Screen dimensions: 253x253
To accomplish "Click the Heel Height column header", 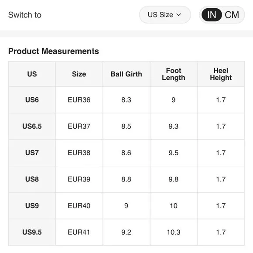I will [221, 74].
